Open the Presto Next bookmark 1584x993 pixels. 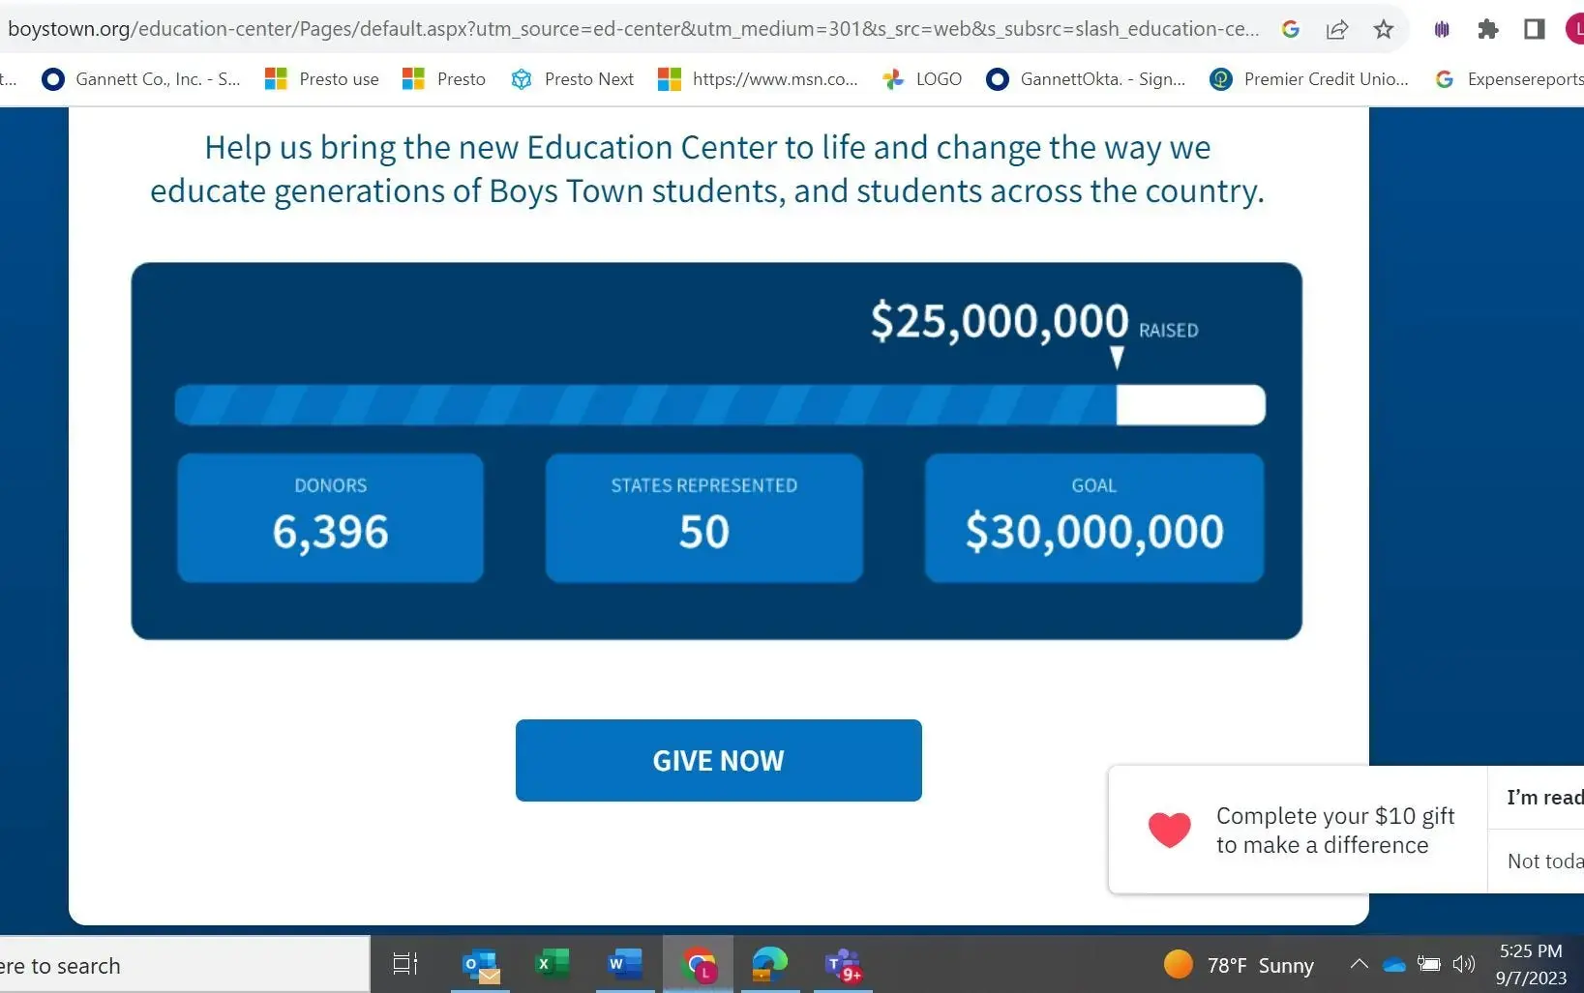pos(572,79)
